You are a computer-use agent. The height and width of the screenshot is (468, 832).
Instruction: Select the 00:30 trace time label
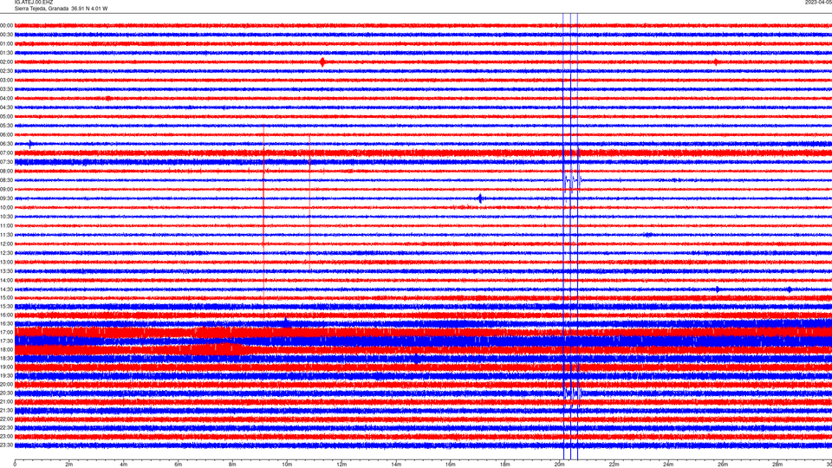(6, 35)
